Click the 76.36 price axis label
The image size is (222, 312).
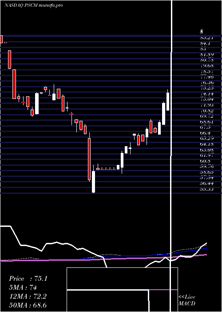[206, 82]
